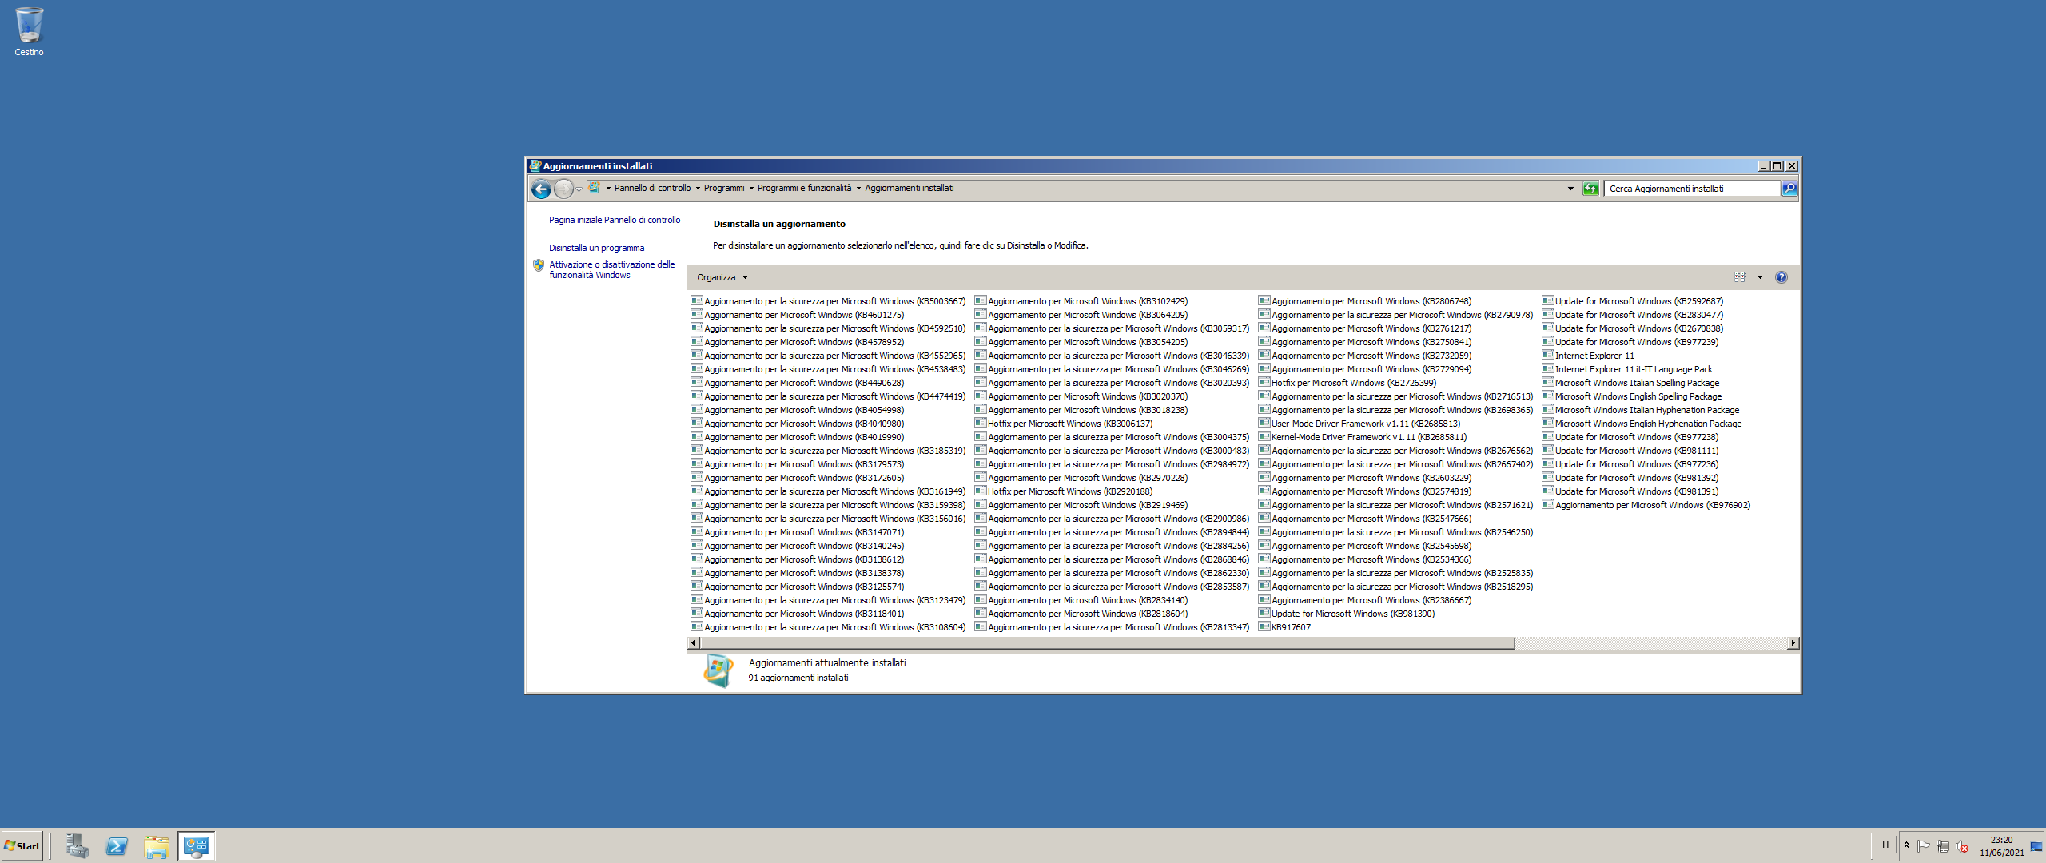Click the icon of update KB2806748
Viewport: 2046px width, 863px height.
(x=1264, y=301)
